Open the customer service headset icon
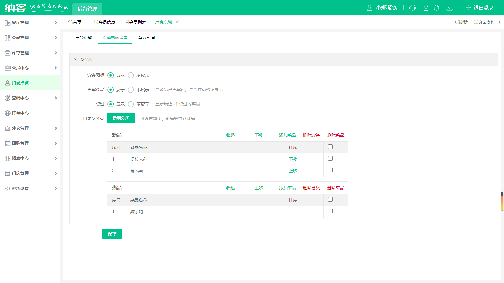504x283 pixels. [x=412, y=8]
